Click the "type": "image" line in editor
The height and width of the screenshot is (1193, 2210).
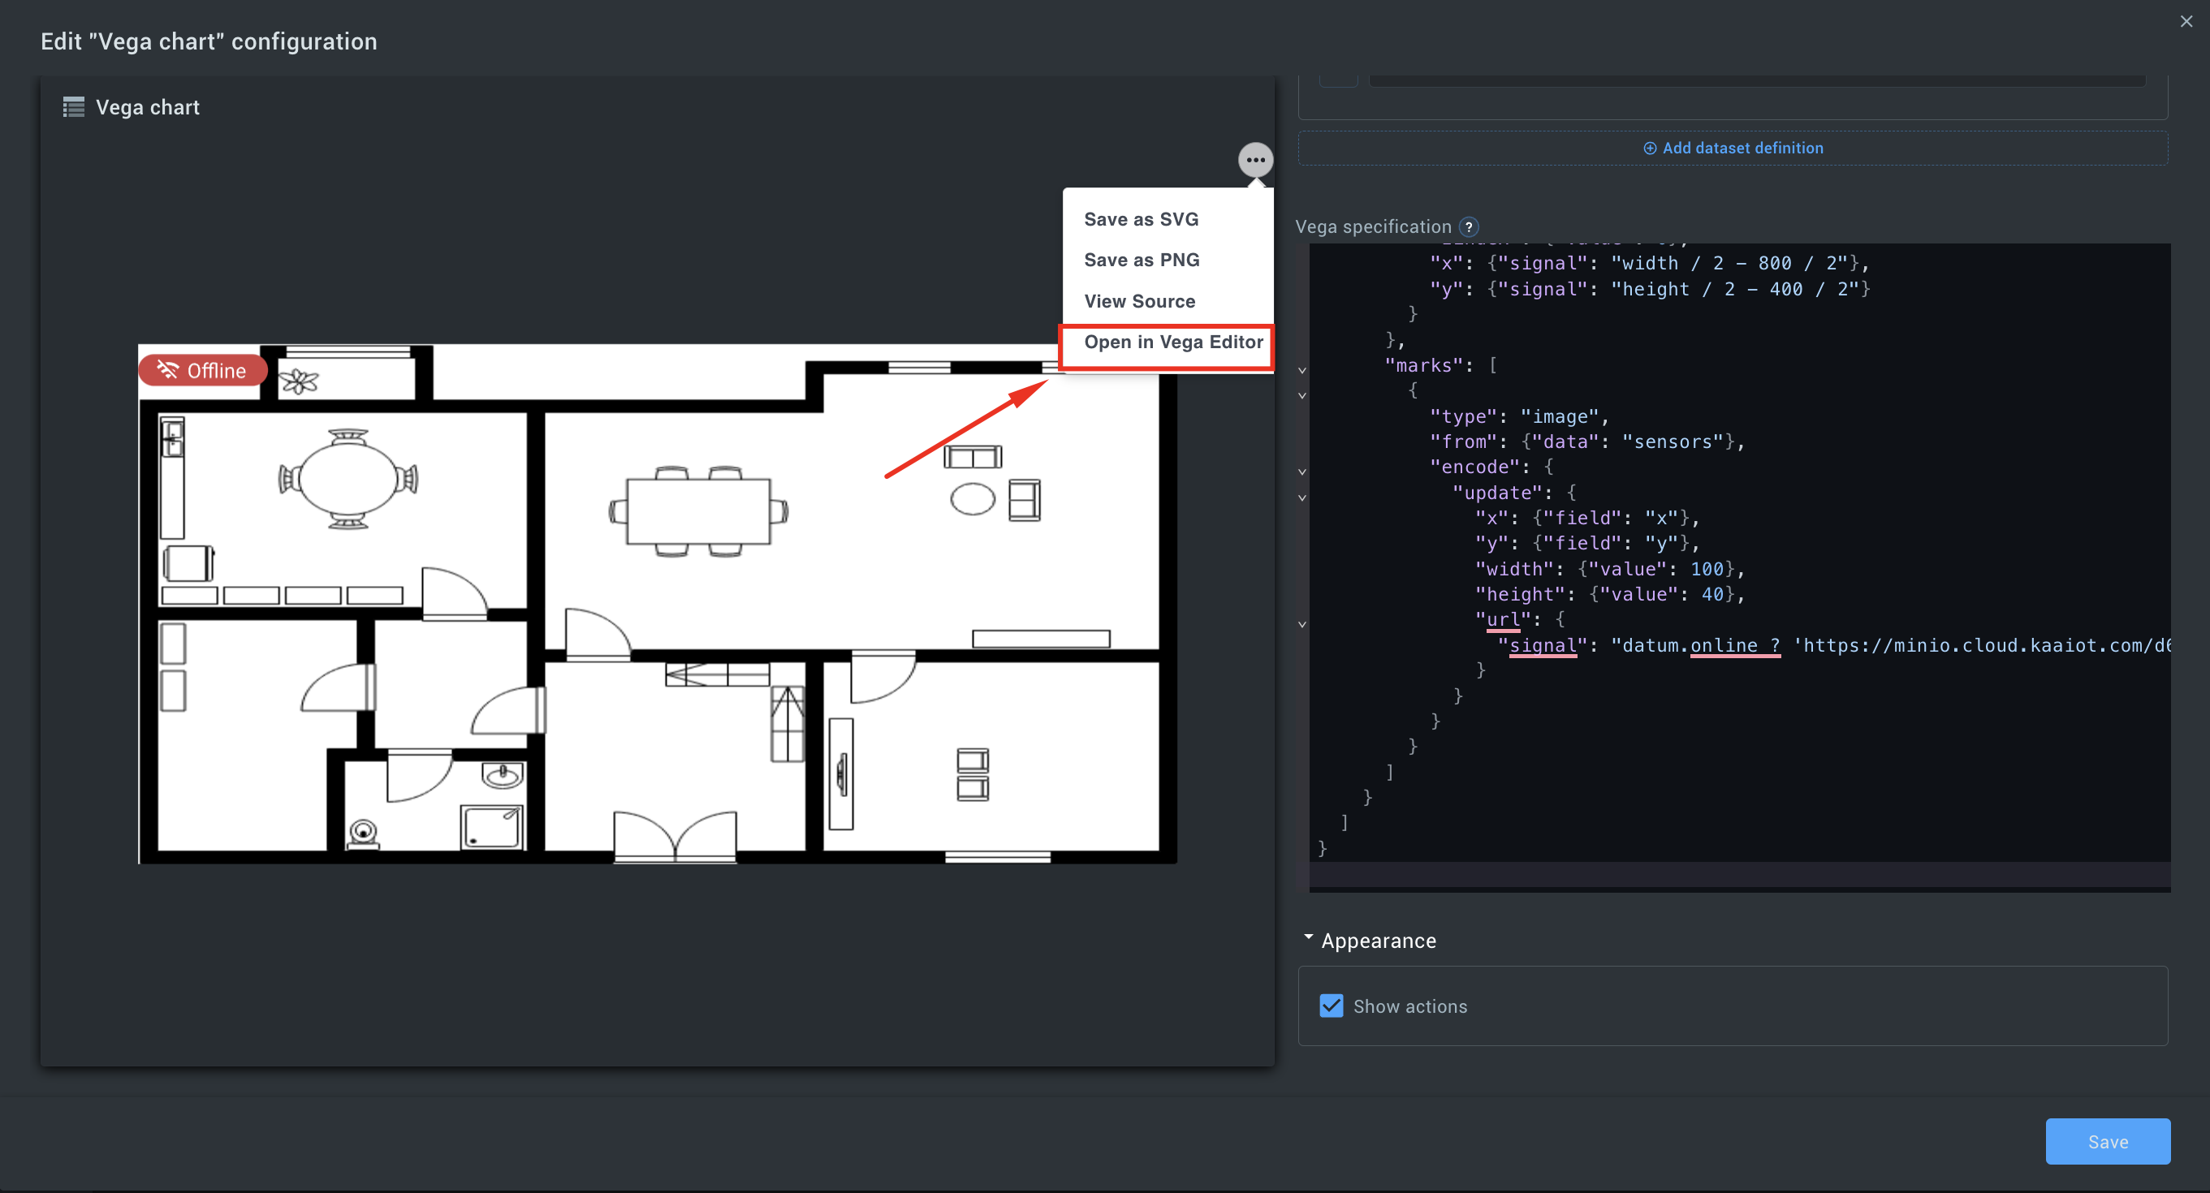pos(1517,417)
